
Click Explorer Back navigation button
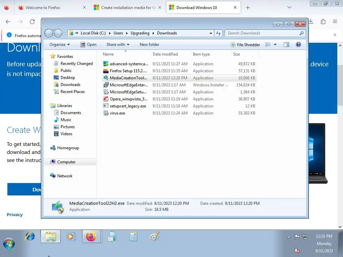49,33
